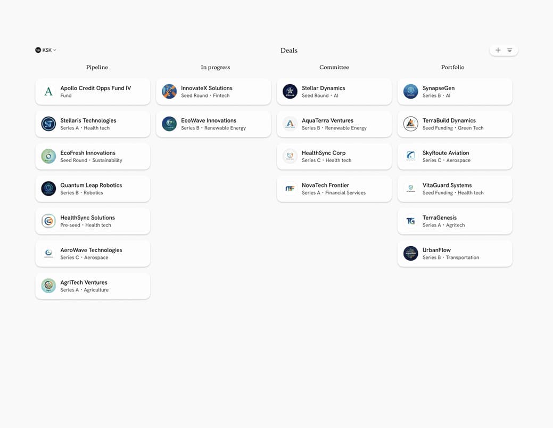This screenshot has height=428, width=553.
Task: Select the AquaTerra Ventures logo icon
Action: pos(290,124)
